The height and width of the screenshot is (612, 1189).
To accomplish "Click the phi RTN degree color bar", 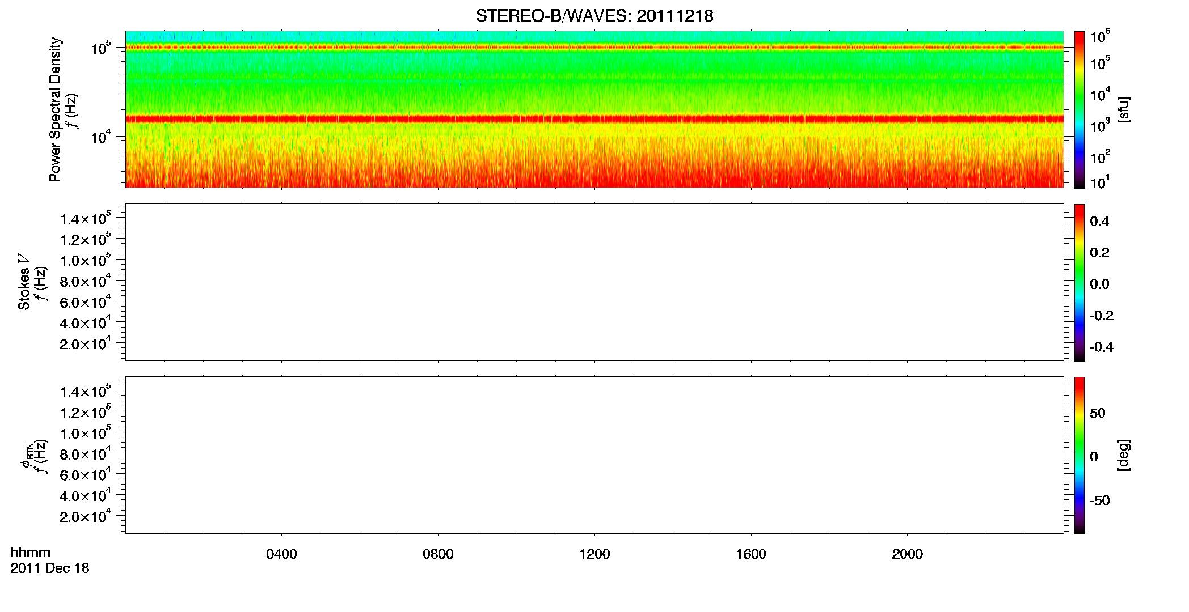I will click(1079, 455).
